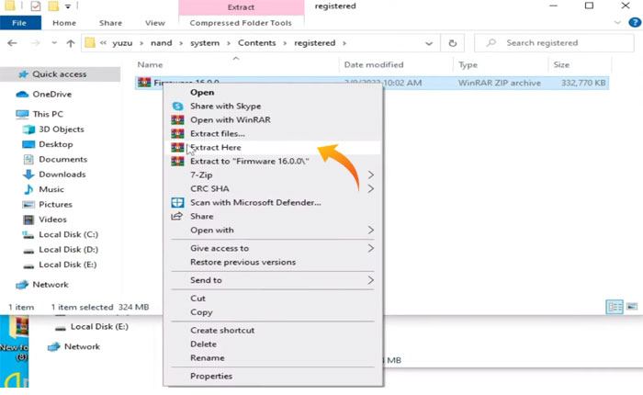Open the View ribbon tab
This screenshot has height=395, width=643.
tap(155, 23)
